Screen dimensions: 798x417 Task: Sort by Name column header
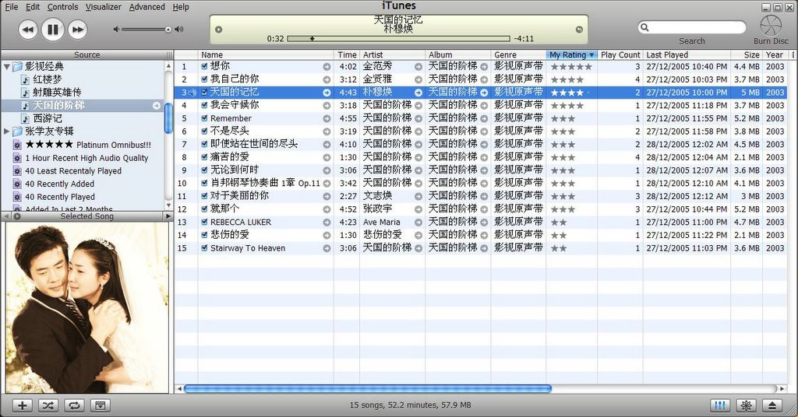pos(266,55)
